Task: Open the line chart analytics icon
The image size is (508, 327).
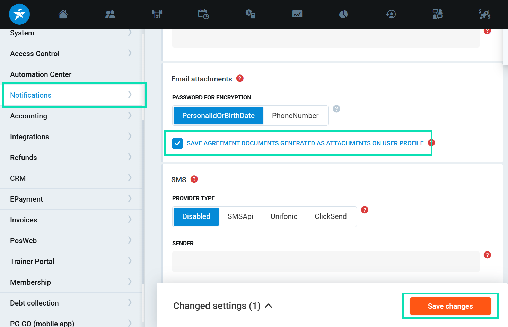Action: tap(297, 14)
